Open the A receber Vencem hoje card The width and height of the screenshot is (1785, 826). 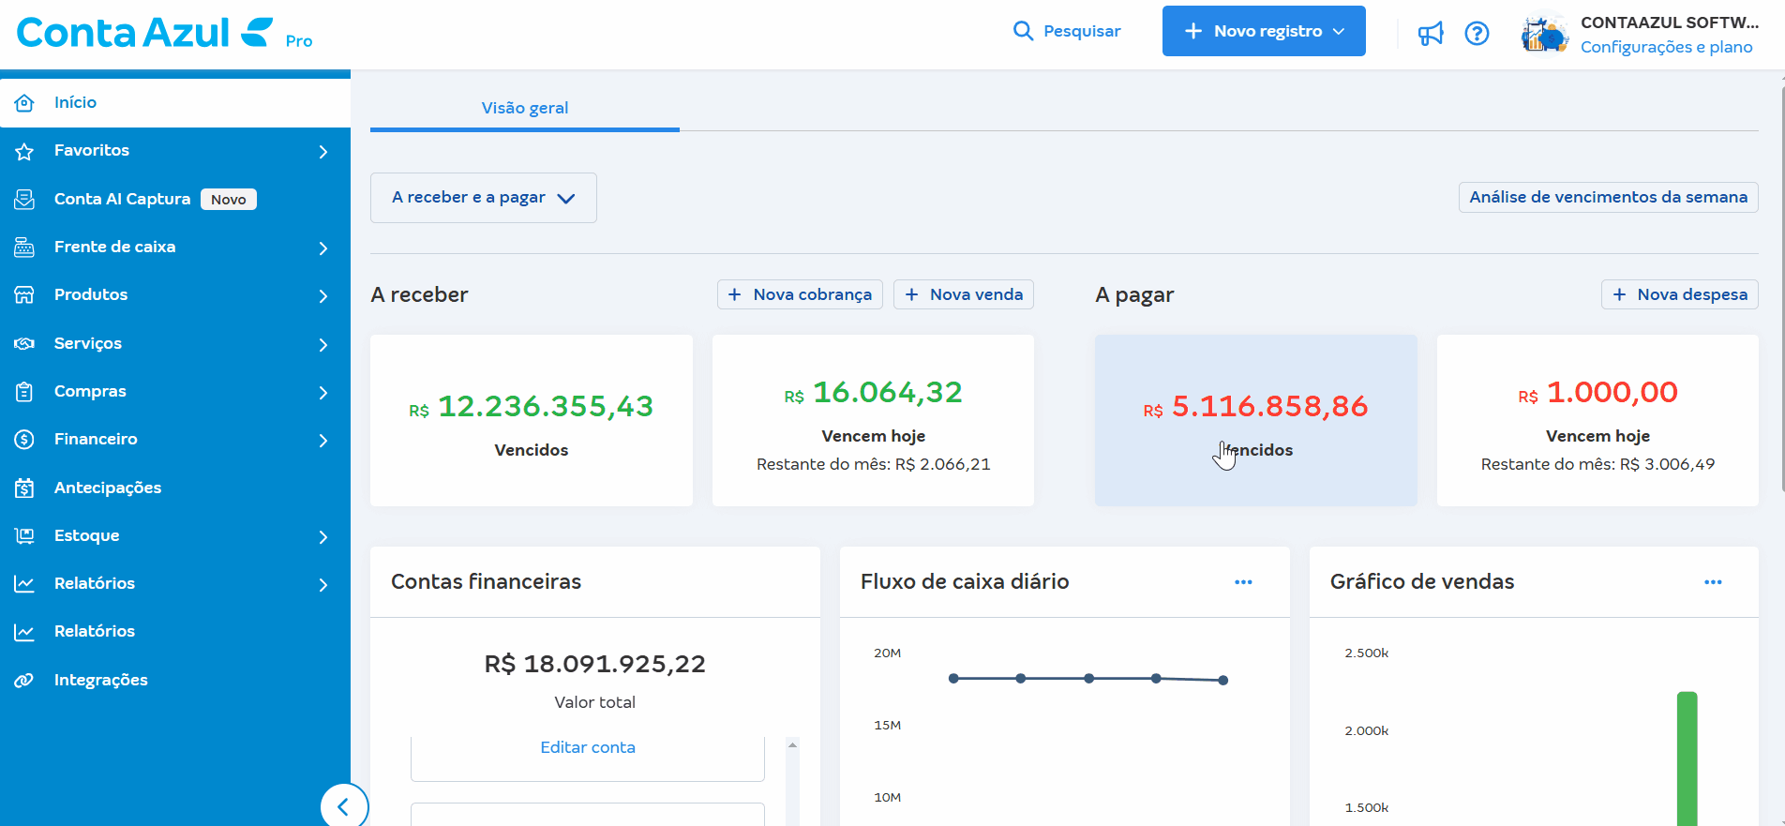coord(873,421)
